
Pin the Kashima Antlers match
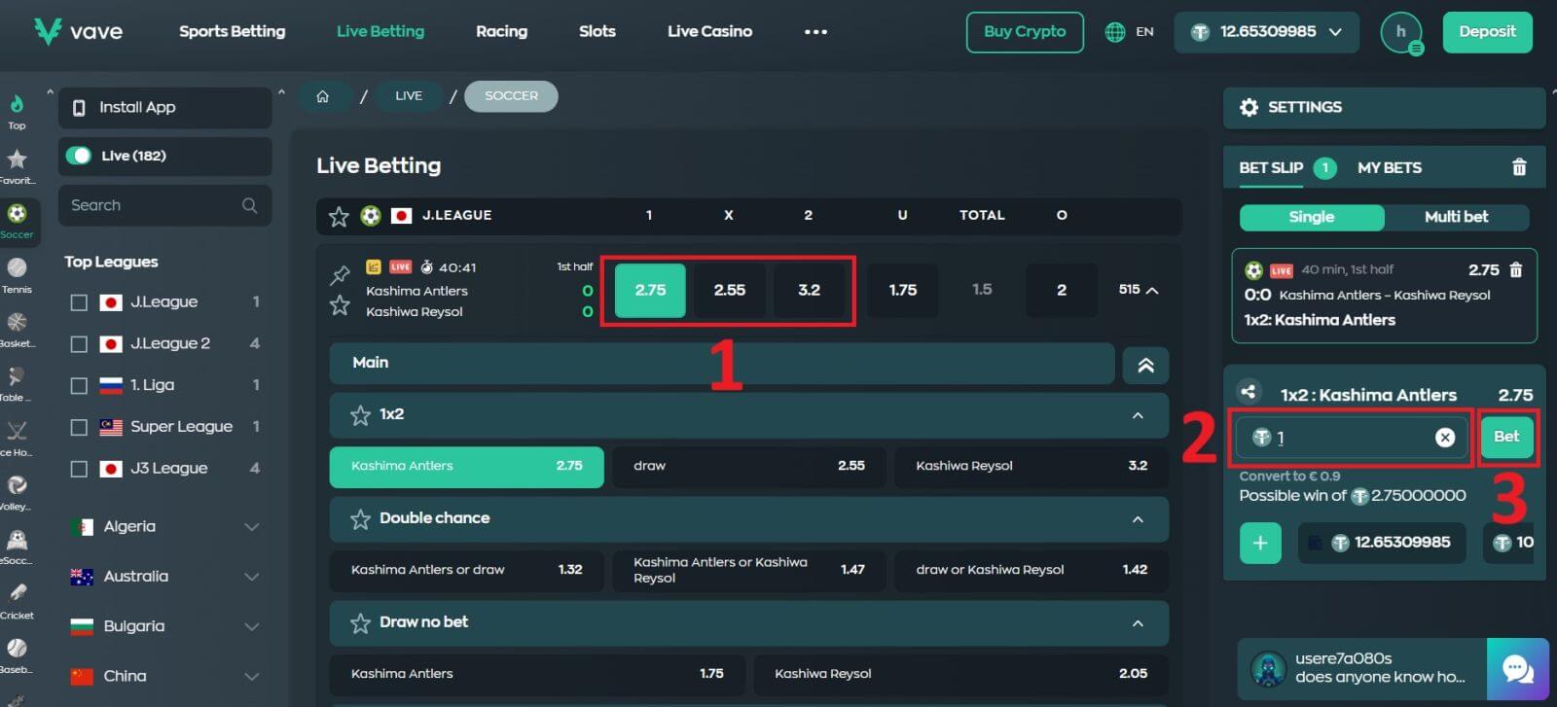pos(340,274)
